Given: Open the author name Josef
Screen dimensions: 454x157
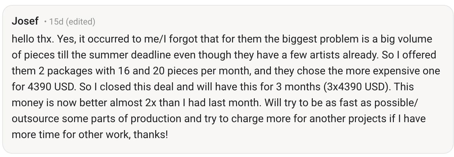Looking at the screenshot, I should [x=25, y=22].
